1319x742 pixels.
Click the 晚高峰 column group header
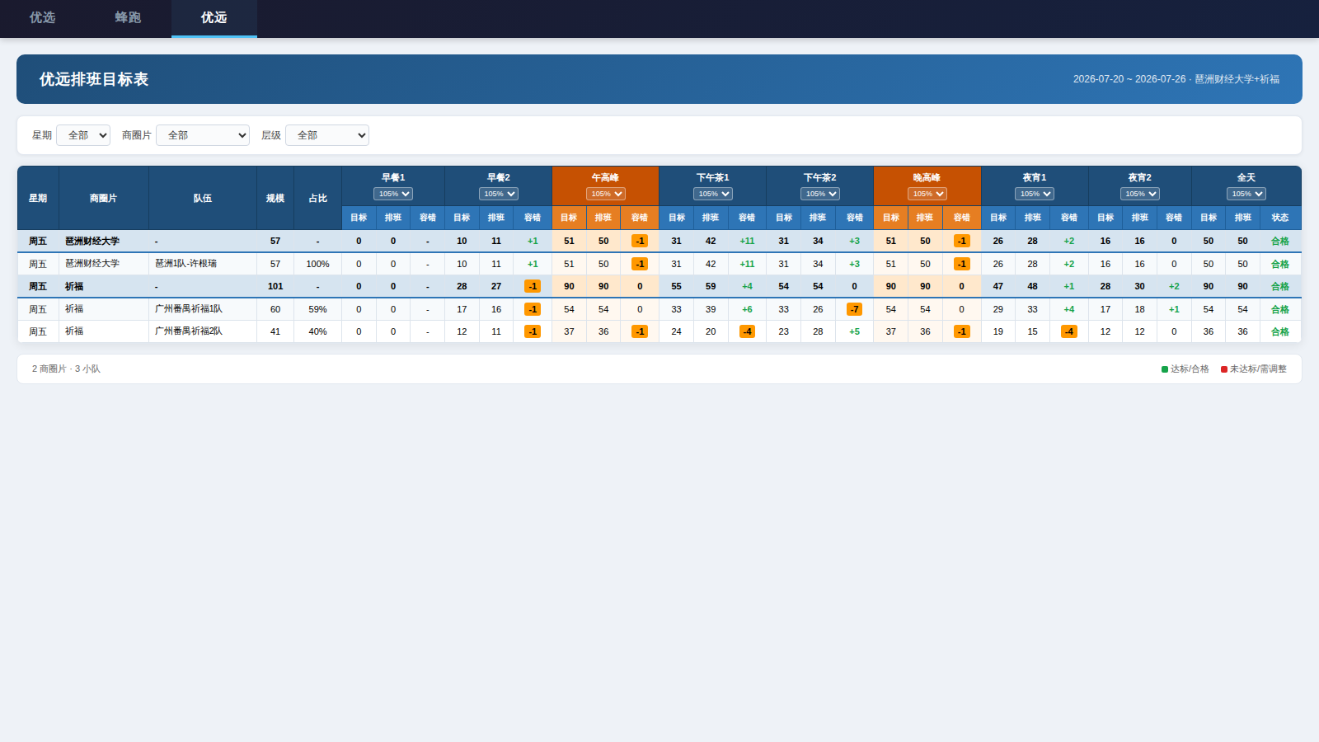pos(927,177)
